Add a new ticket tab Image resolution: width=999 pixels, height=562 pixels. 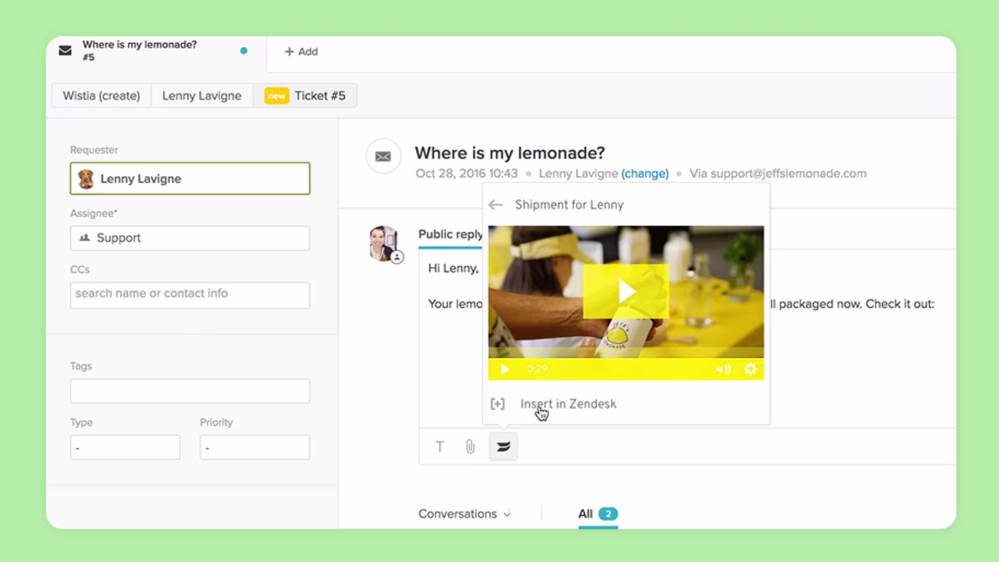click(x=301, y=52)
